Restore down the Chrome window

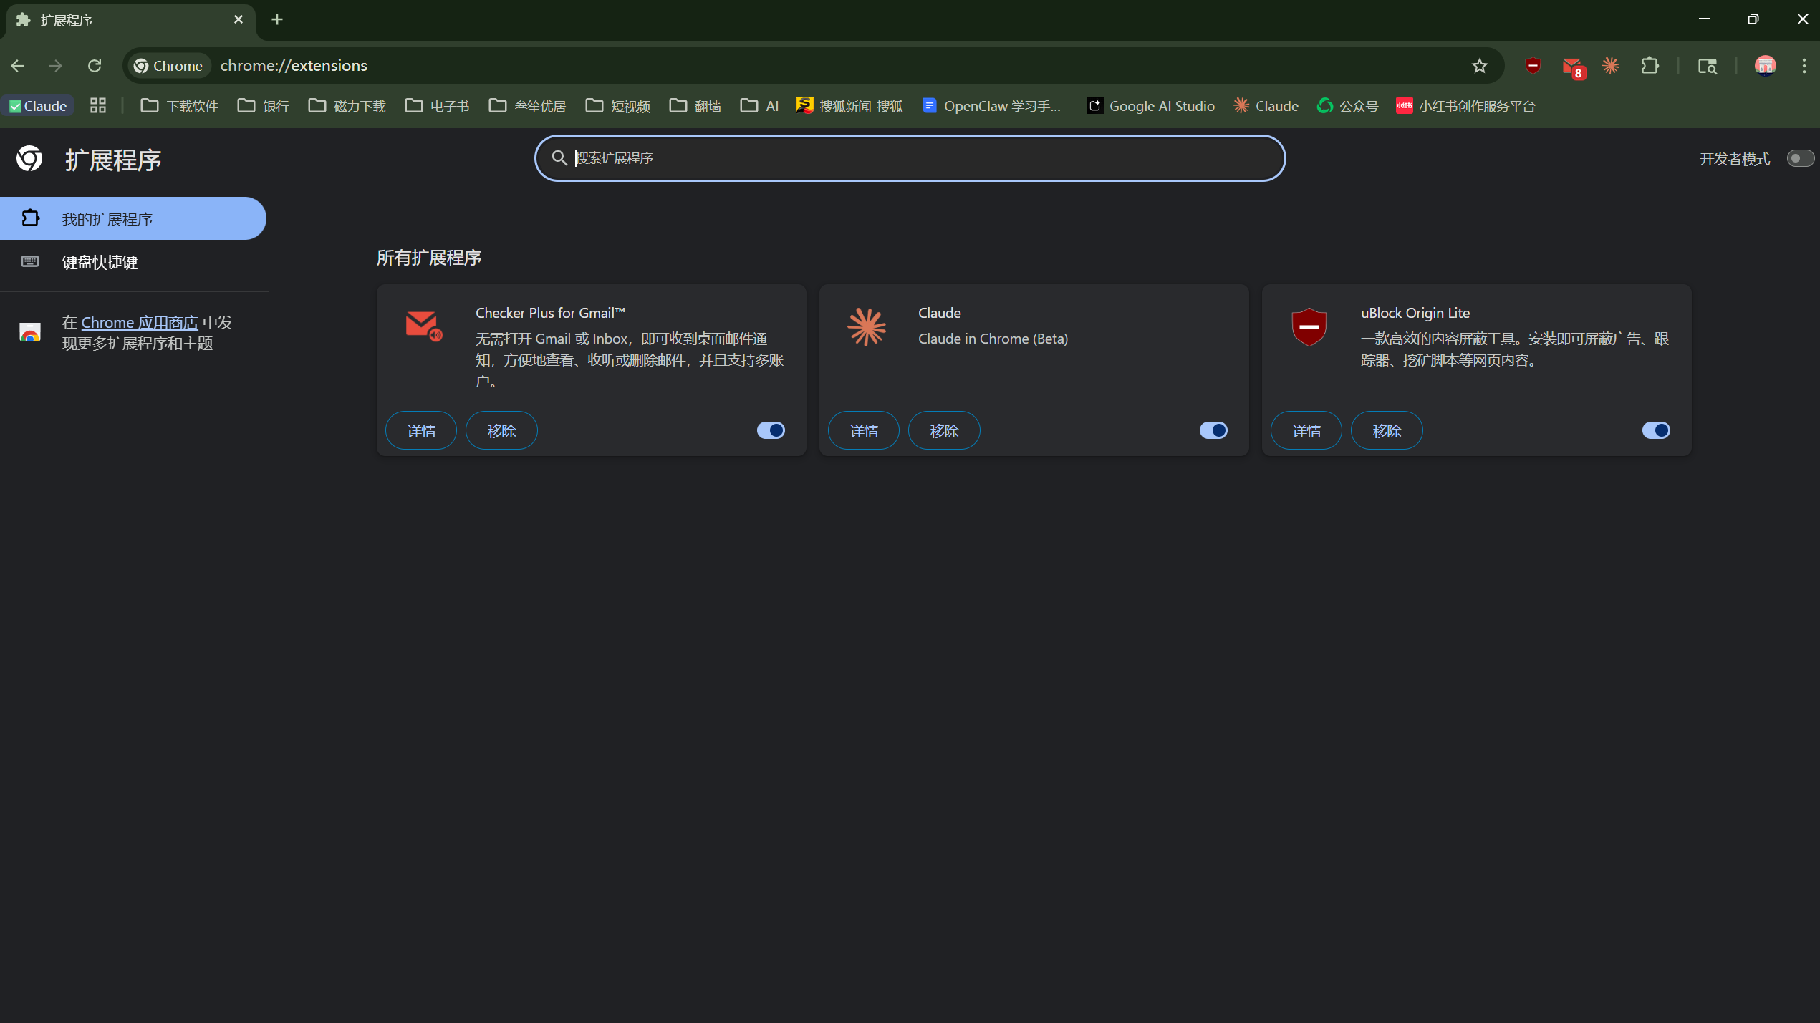click(x=1753, y=19)
